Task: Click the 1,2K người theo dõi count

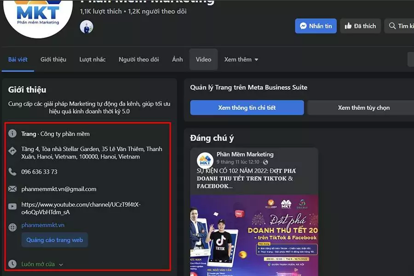Action: (157, 11)
